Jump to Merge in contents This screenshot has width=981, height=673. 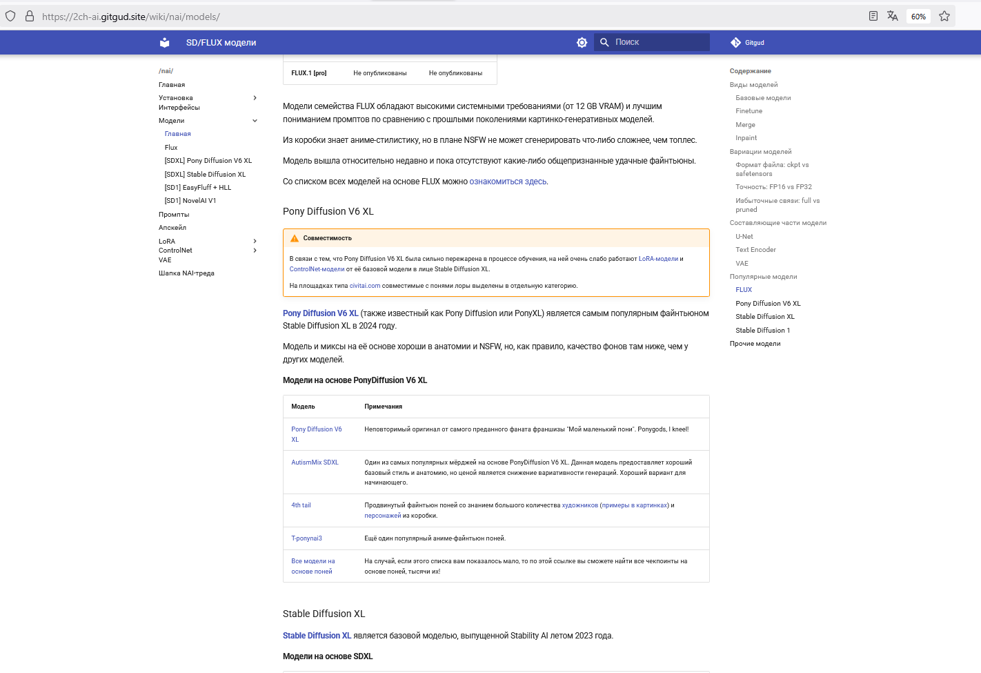745,125
